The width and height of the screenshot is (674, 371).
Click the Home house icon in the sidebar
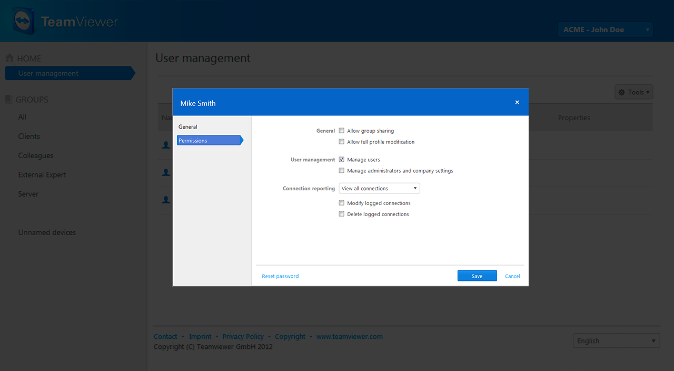tap(9, 57)
